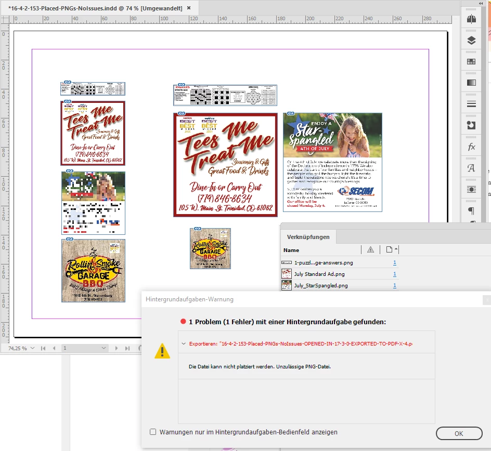
Task: Open the Layers panel icon
Action: click(x=471, y=41)
